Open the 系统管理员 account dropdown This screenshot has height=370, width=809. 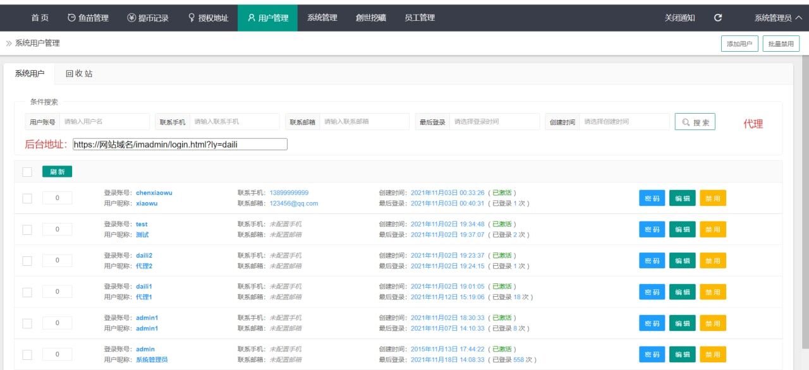pyautogui.click(x=778, y=18)
